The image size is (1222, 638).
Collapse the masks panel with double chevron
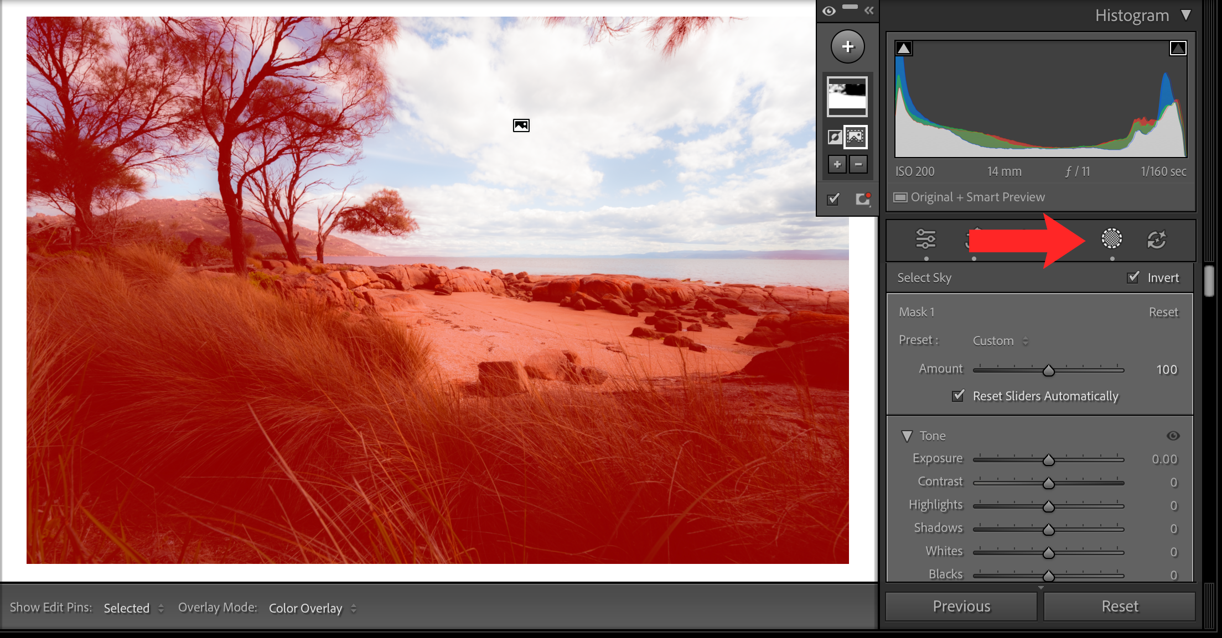tap(869, 11)
